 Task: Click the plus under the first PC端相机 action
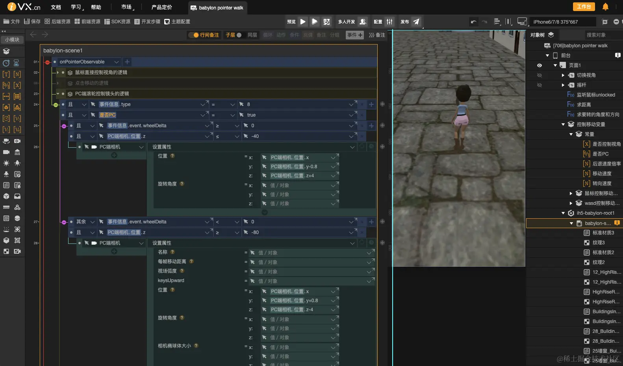pos(114,155)
